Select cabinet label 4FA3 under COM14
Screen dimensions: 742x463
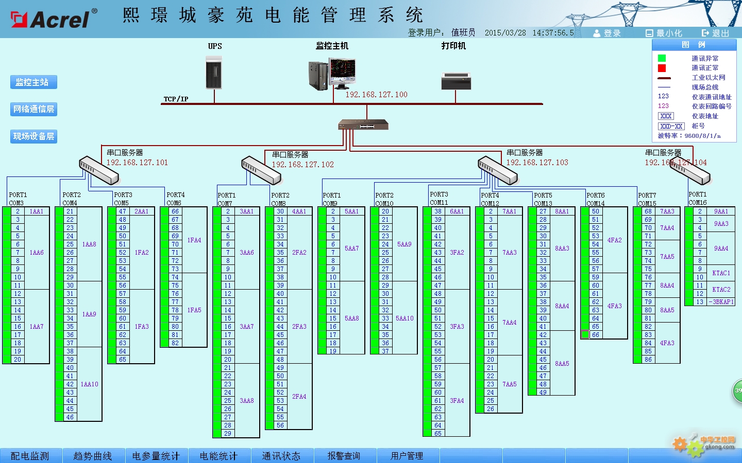point(615,306)
